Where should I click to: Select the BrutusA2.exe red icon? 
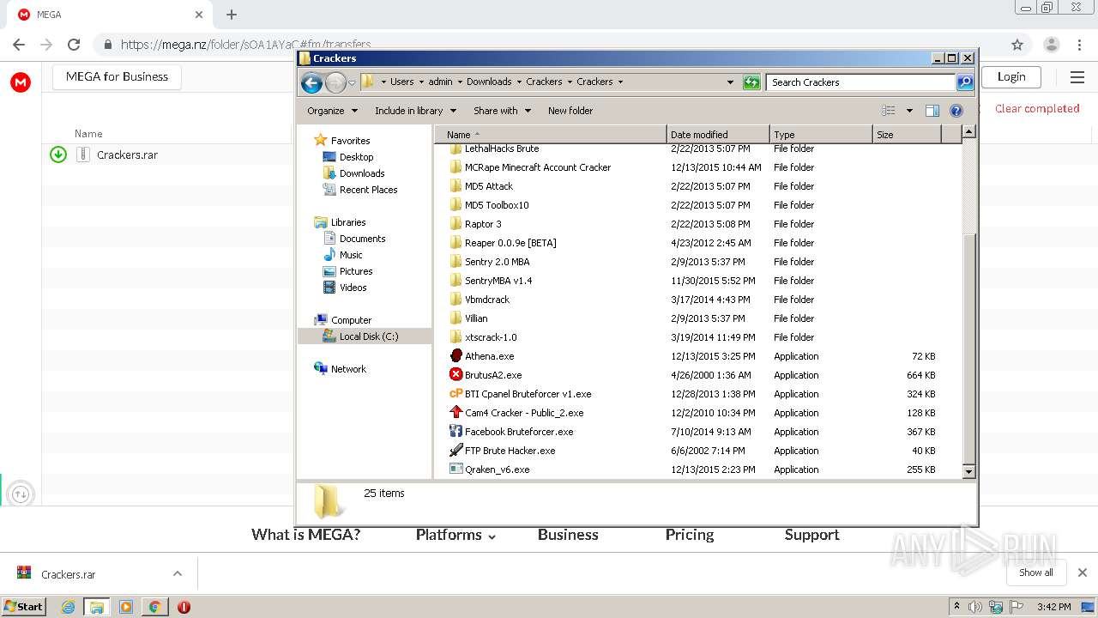[x=456, y=375]
